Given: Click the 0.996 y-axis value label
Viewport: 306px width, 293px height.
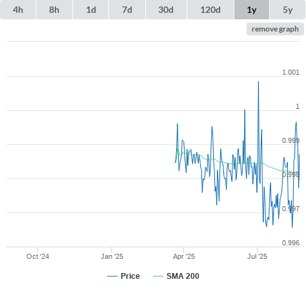Looking at the screenshot, I should tap(291, 243).
